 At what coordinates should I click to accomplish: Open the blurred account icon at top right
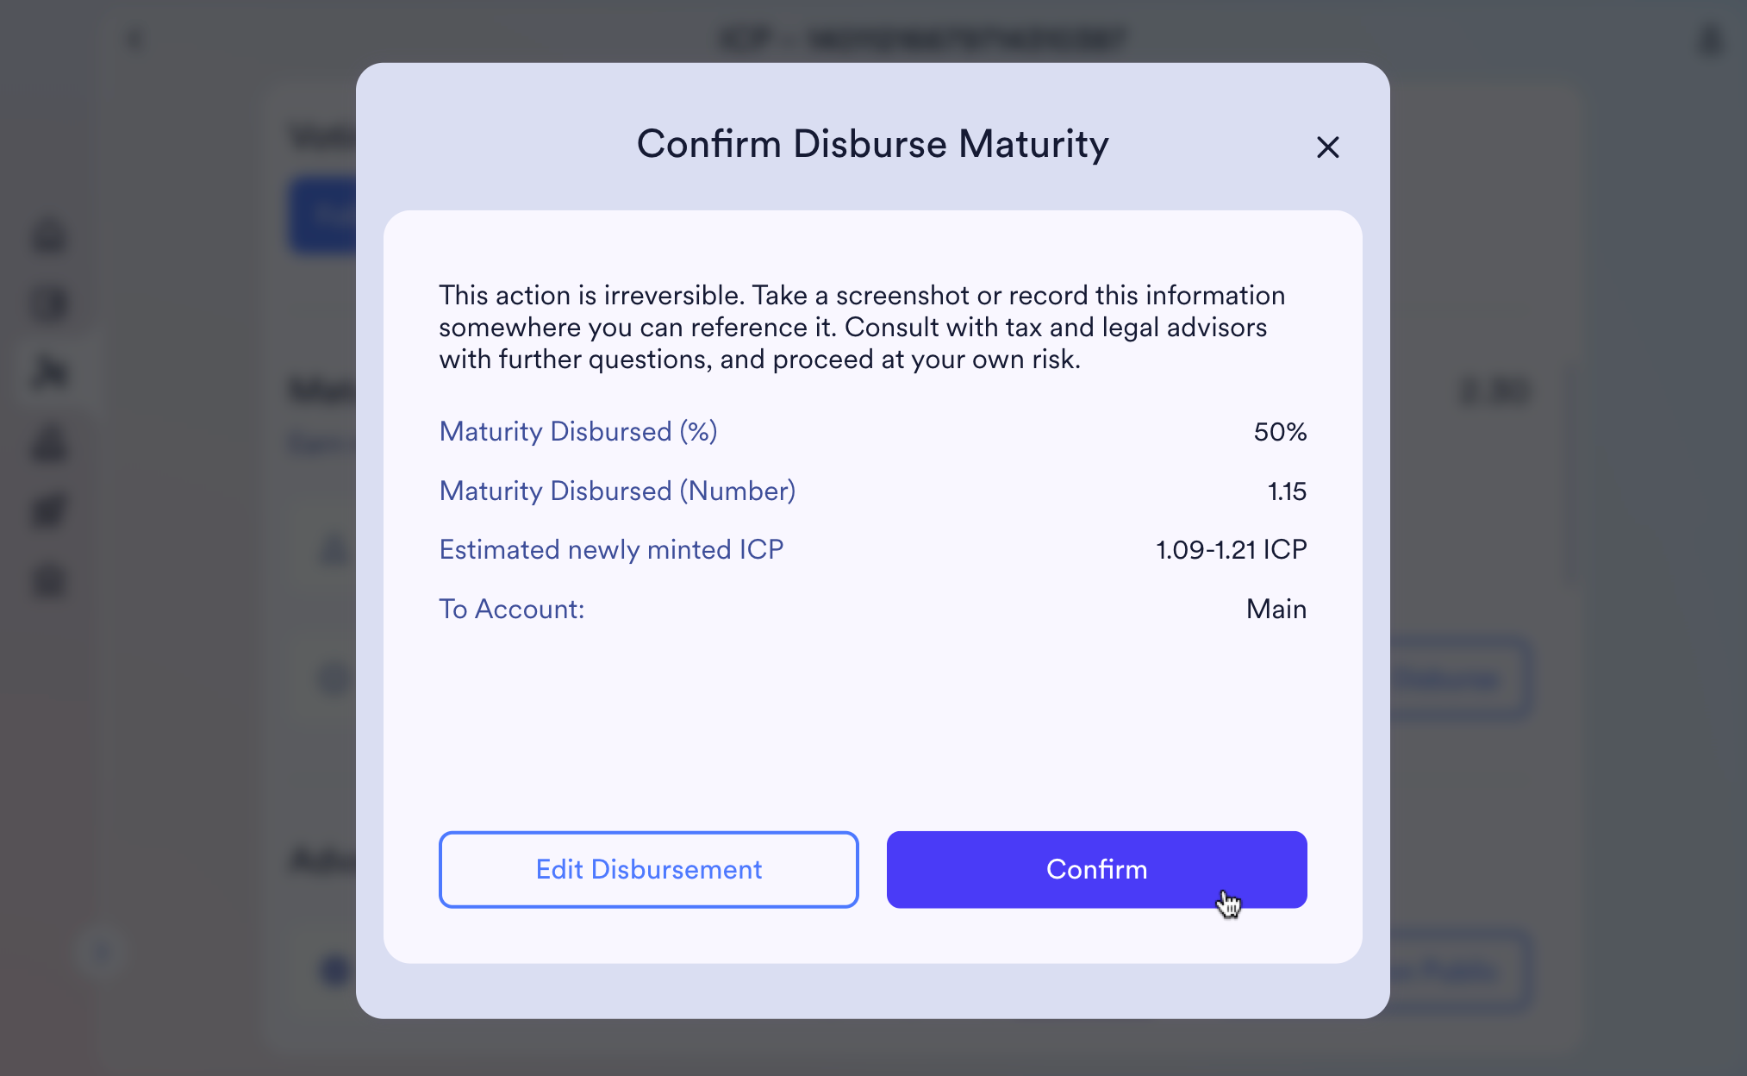1710,40
